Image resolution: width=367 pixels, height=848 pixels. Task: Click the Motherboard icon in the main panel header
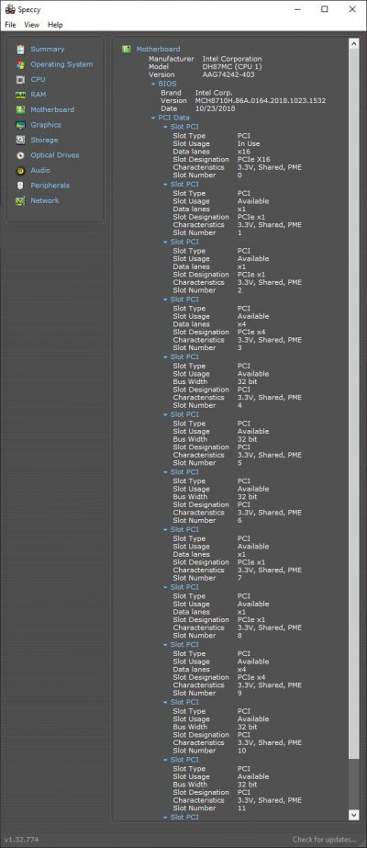pyautogui.click(x=127, y=50)
